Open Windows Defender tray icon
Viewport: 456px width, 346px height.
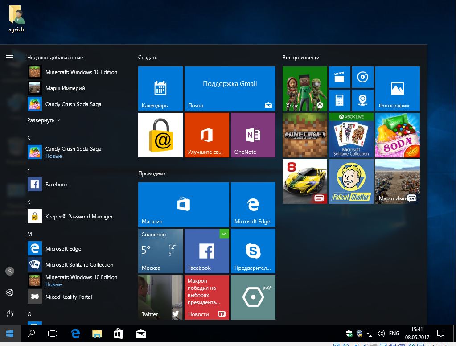[x=349, y=334]
